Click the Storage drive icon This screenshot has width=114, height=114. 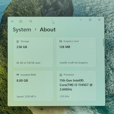pyautogui.click(x=18, y=41)
